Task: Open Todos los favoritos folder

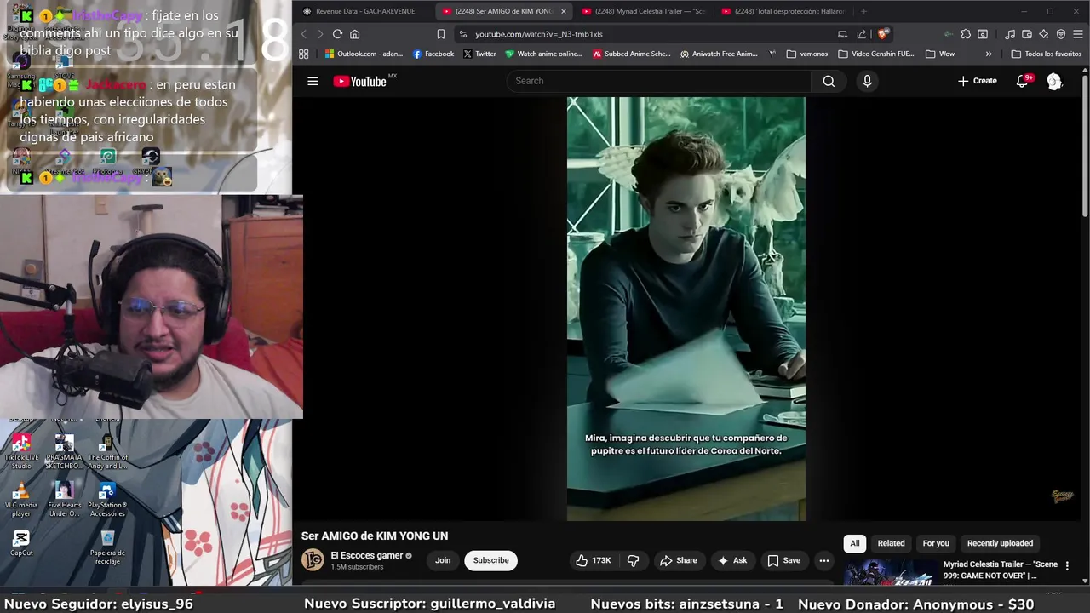Action: (x=1046, y=54)
